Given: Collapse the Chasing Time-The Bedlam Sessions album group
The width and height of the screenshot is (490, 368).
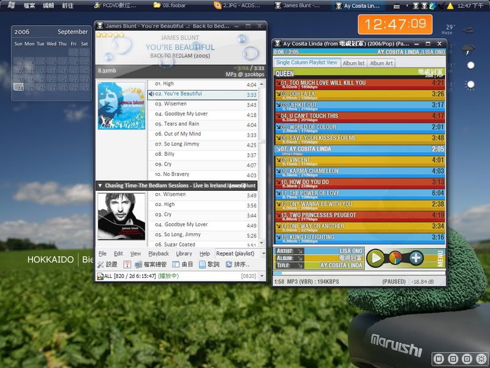Looking at the screenshot, I should click(x=100, y=186).
